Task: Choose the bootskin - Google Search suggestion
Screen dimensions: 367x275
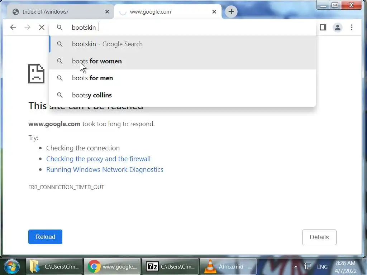Action: pos(182,44)
